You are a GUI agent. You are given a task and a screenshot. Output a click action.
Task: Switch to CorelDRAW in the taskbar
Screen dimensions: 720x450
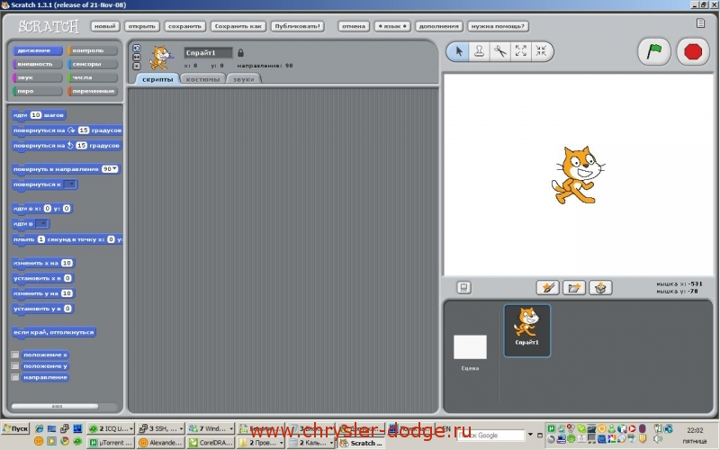coord(211,443)
